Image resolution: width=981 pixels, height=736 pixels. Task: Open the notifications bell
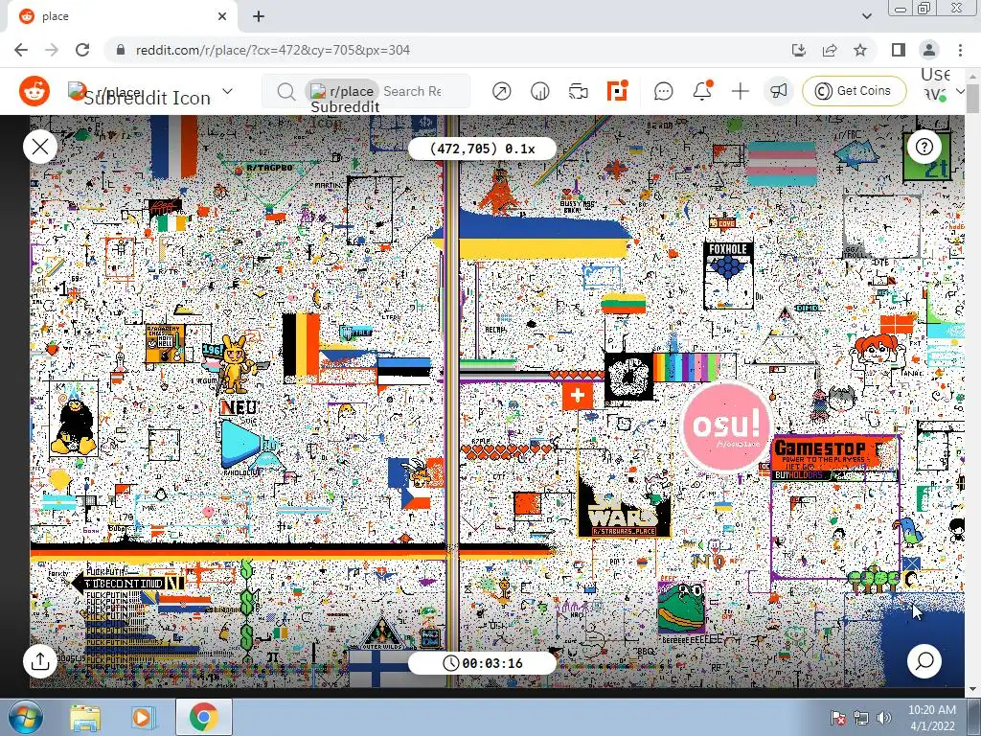(x=702, y=91)
